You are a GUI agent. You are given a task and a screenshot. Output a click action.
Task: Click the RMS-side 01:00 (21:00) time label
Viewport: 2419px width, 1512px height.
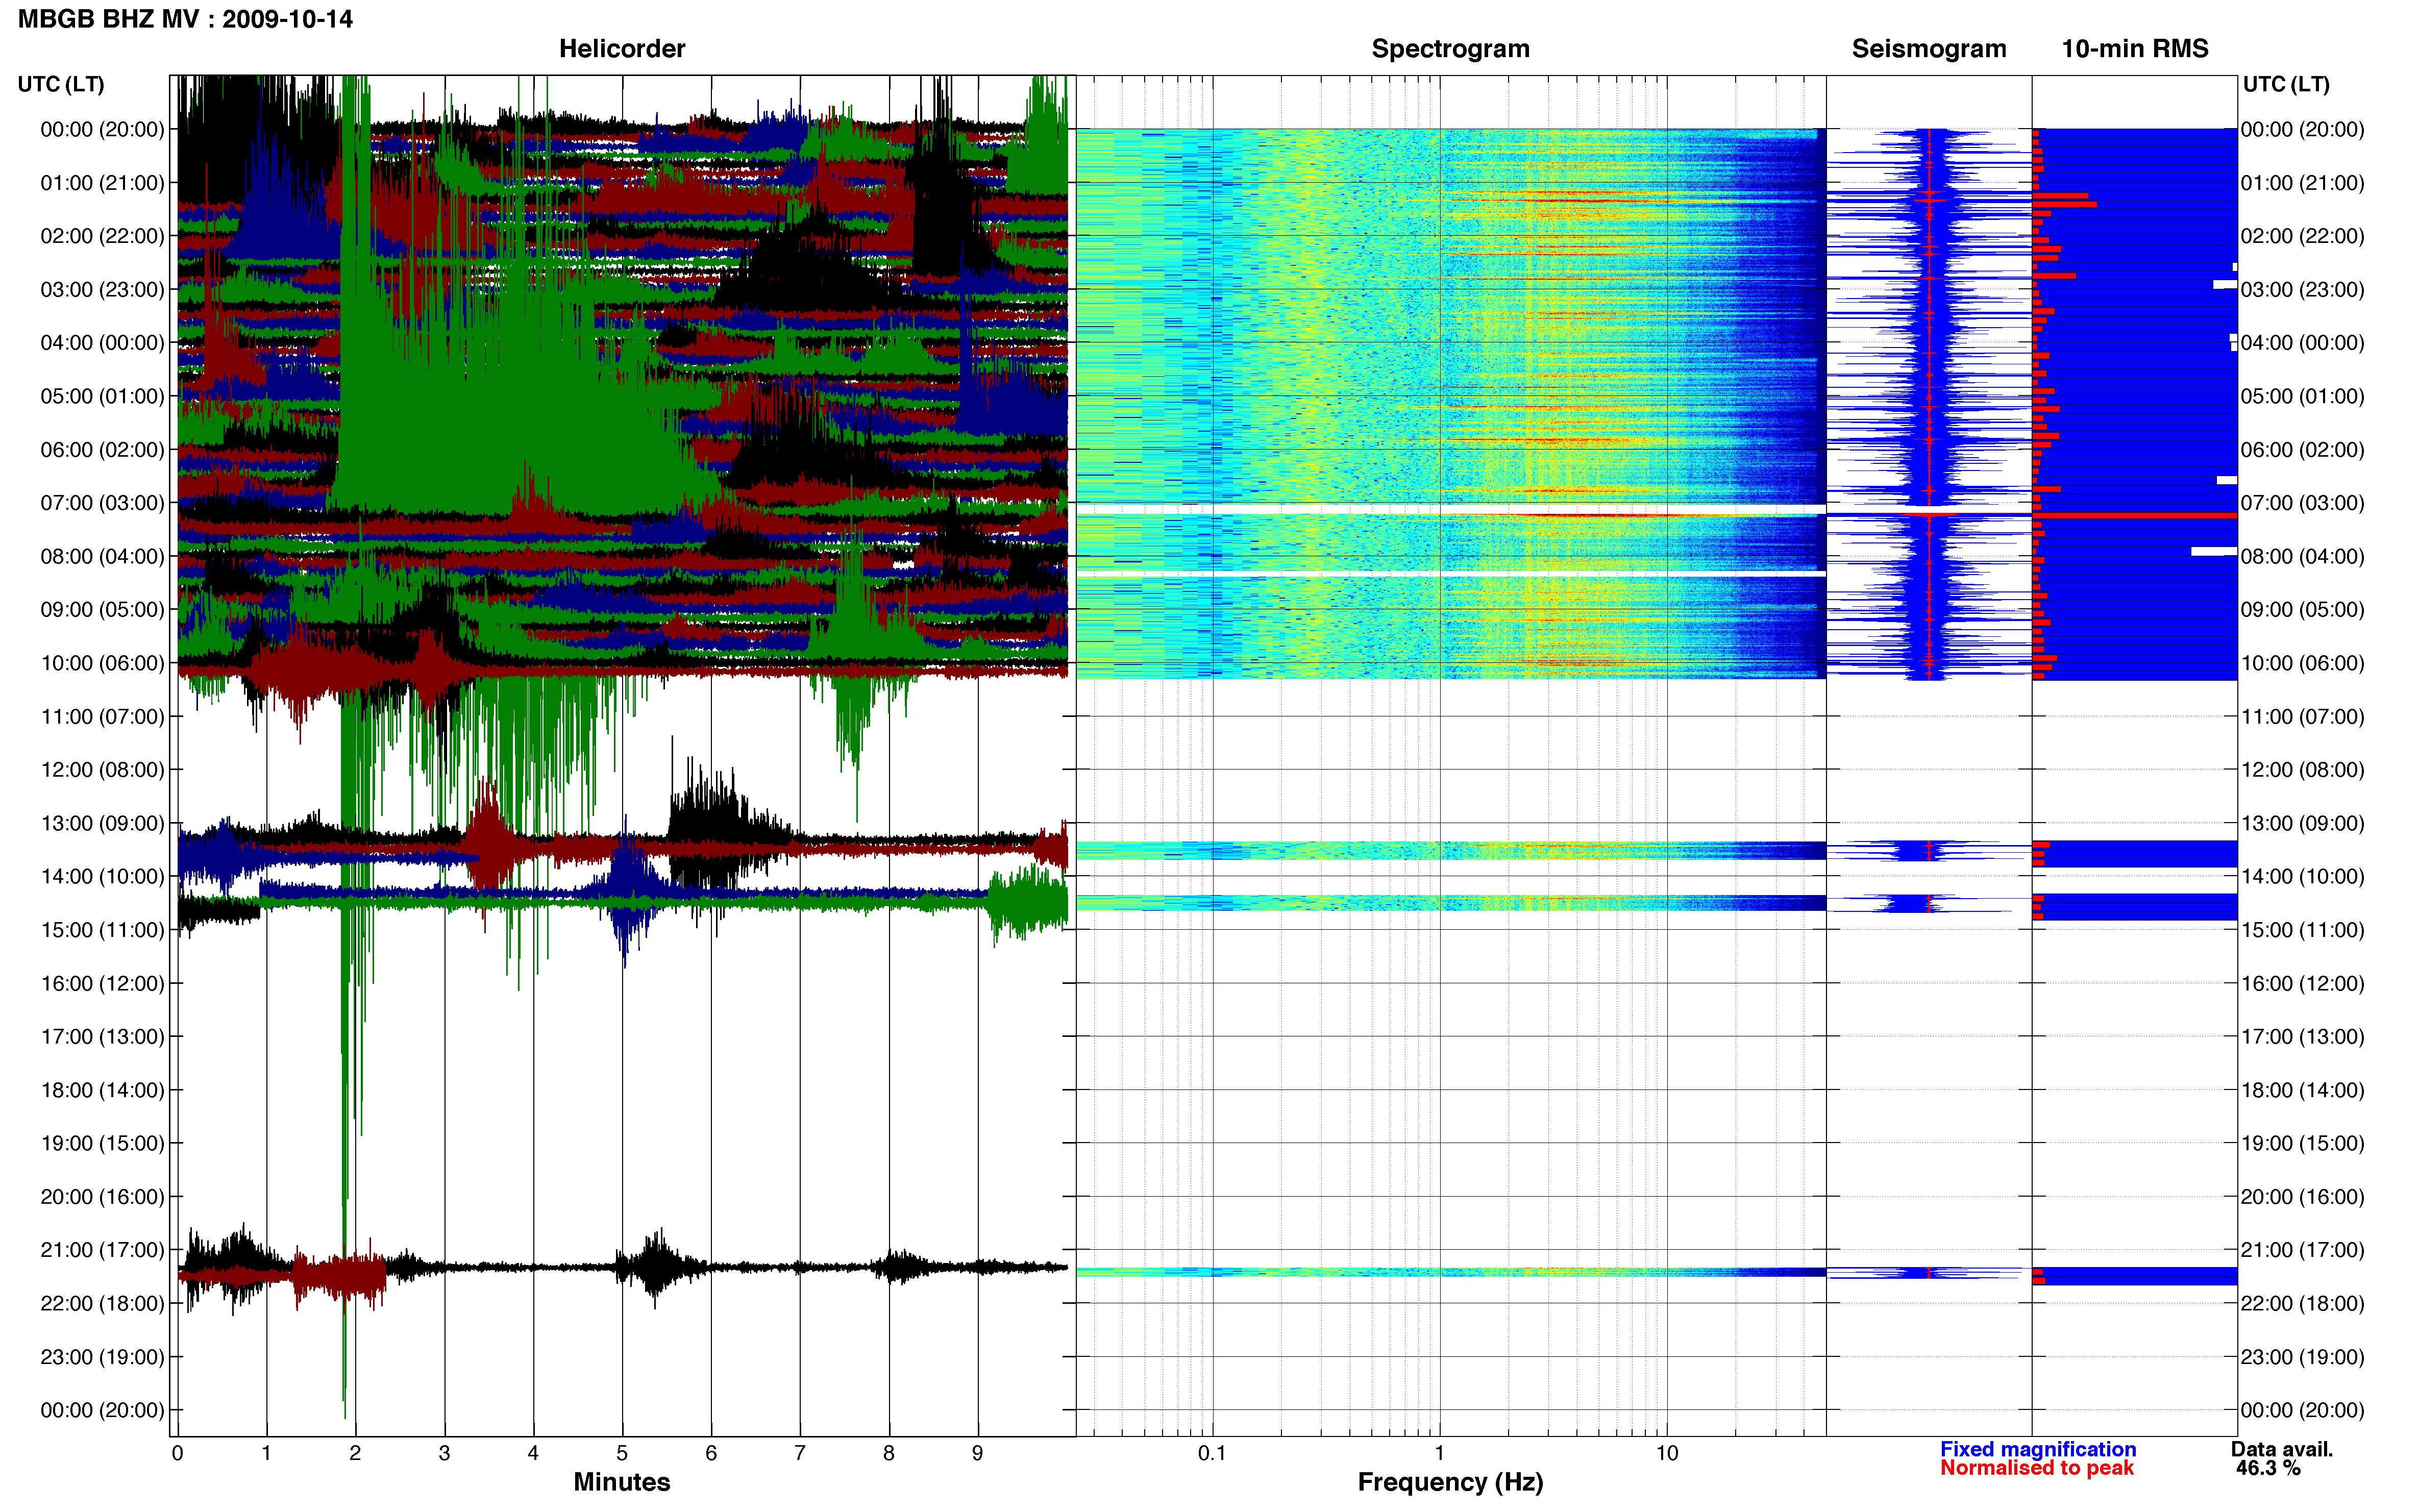point(2303,183)
